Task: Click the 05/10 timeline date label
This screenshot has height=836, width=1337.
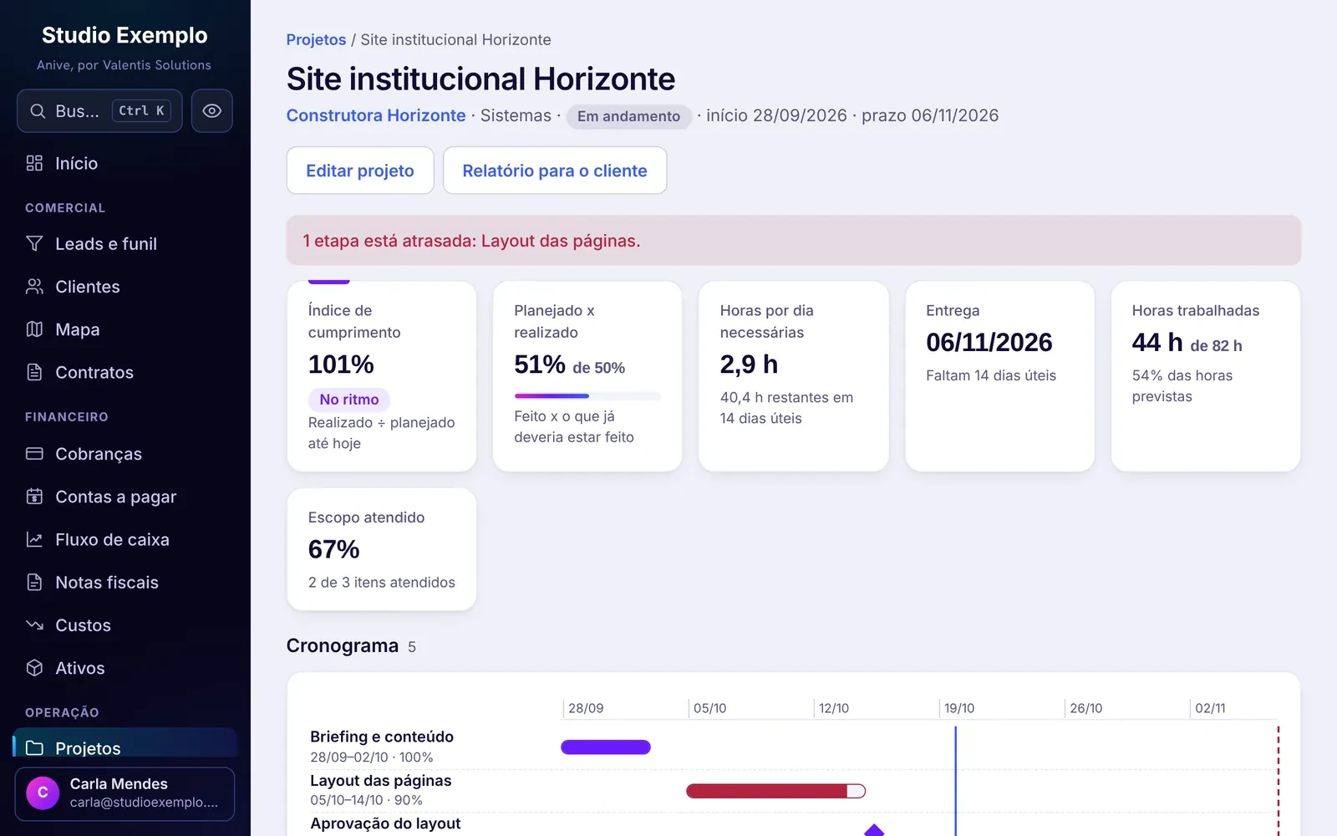Action: click(709, 708)
